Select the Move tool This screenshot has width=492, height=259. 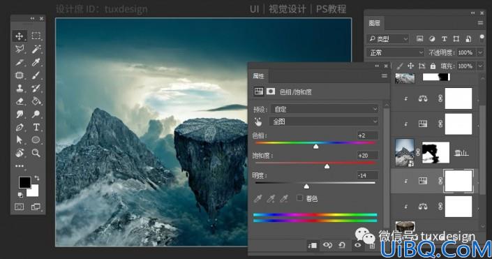click(x=20, y=36)
